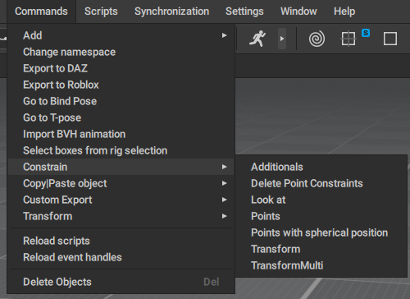Click the blue S badge icon
Image resolution: width=410 pixels, height=299 pixels.
click(366, 33)
